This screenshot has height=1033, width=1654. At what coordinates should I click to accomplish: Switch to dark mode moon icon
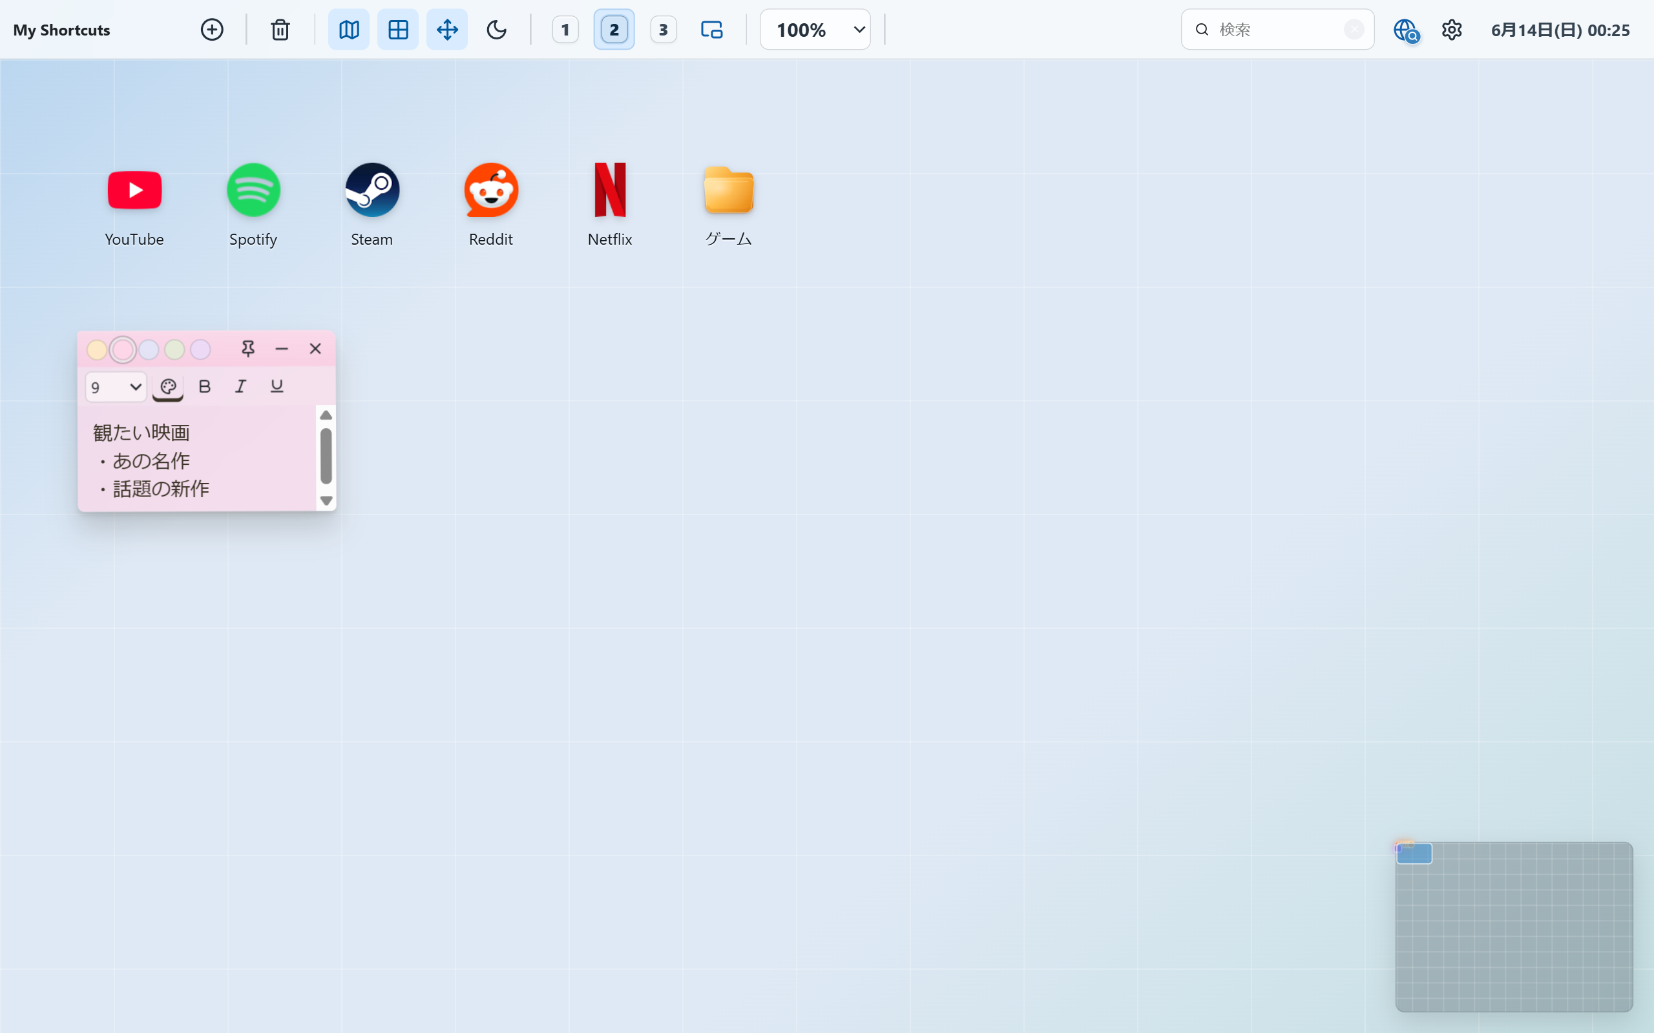coord(496,30)
